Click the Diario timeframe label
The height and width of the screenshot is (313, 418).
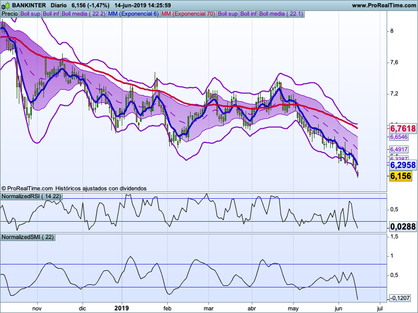(59, 5)
